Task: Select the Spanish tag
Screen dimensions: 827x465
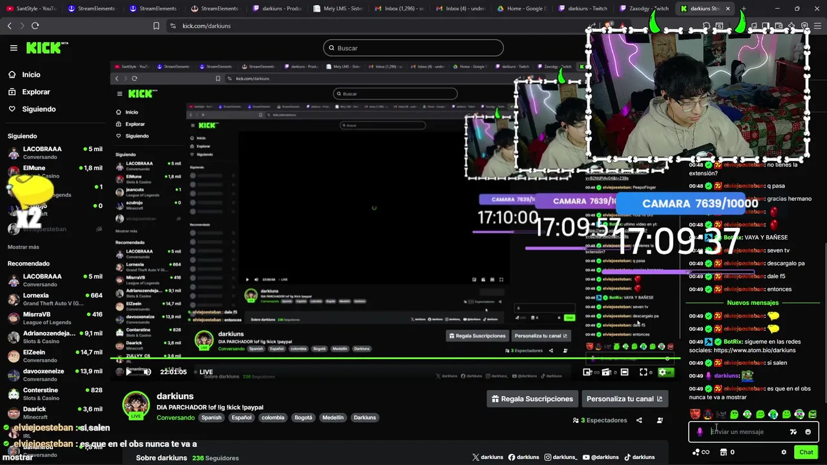Action: coord(211,418)
